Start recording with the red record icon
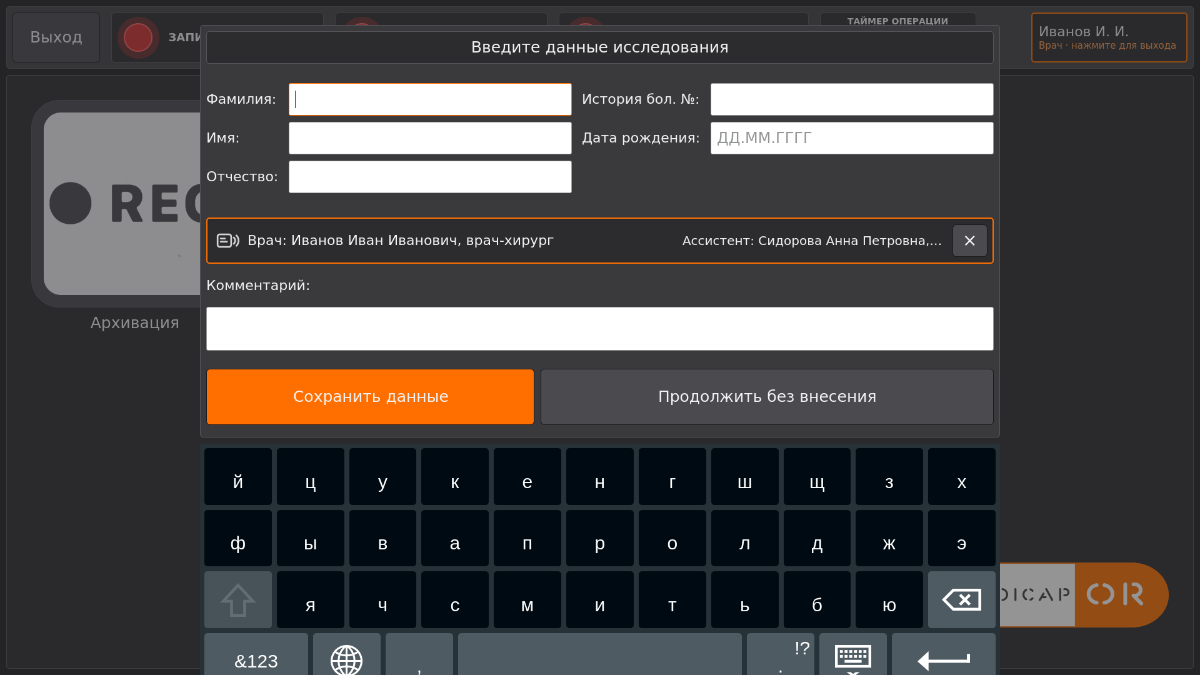 [138, 37]
